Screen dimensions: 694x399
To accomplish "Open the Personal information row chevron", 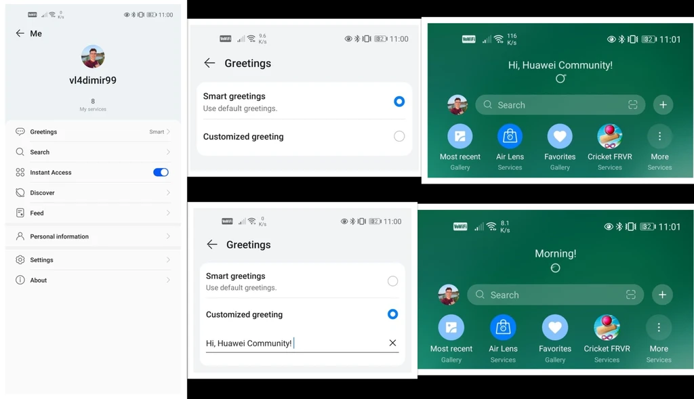I will coord(168,236).
